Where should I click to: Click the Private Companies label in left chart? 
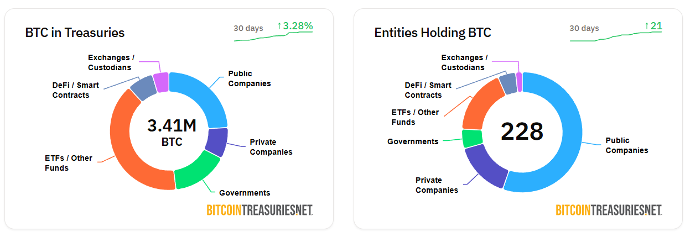pyautogui.click(x=271, y=147)
